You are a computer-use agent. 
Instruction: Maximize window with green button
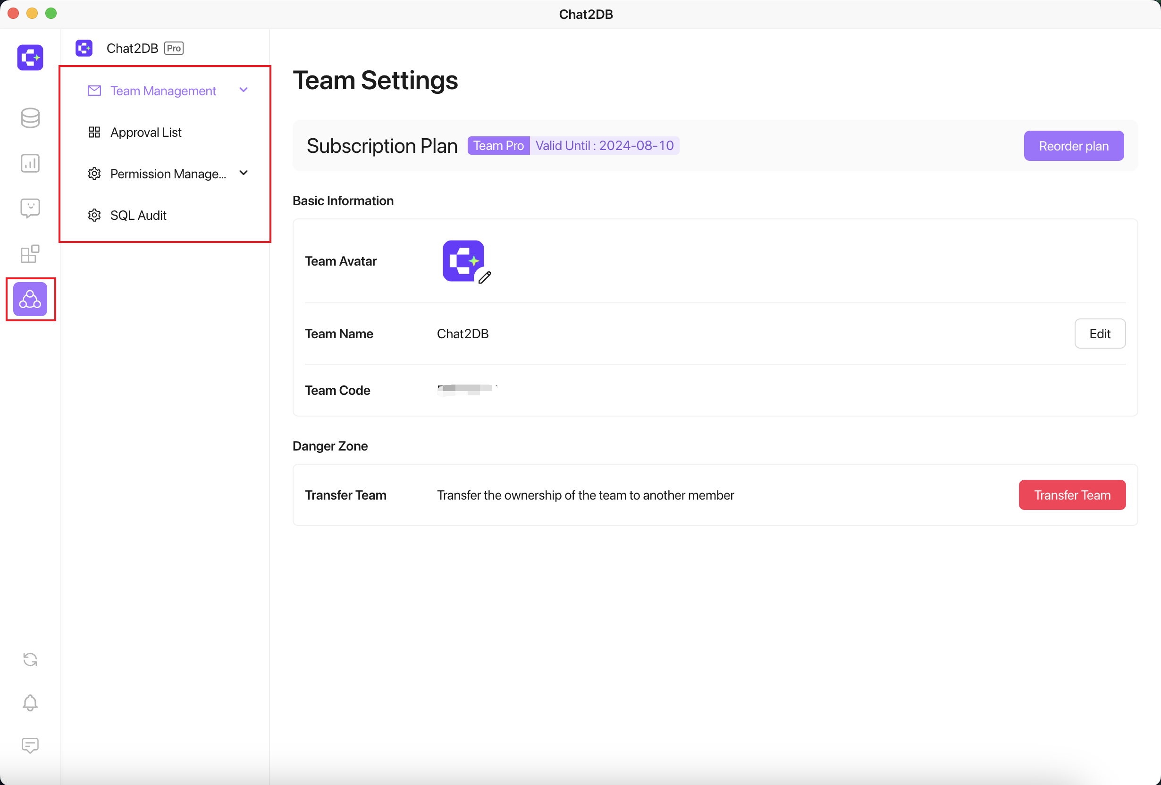51,14
